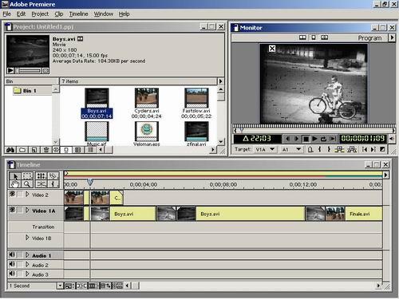Screen dimensions: 399x299
Task: Click the Mark In brace in Monitor
Action: [319, 149]
